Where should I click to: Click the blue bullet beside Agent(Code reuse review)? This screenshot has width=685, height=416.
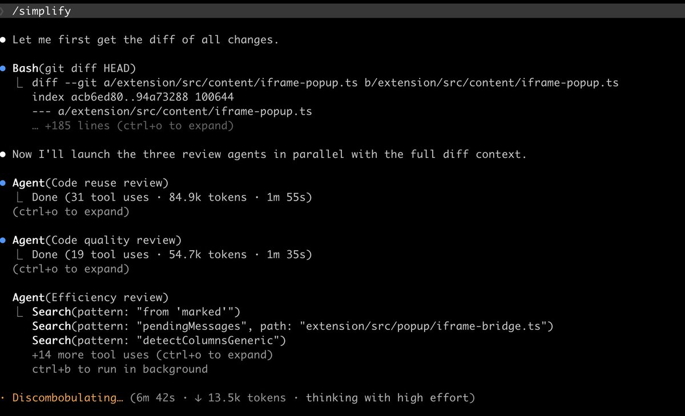coord(3,183)
